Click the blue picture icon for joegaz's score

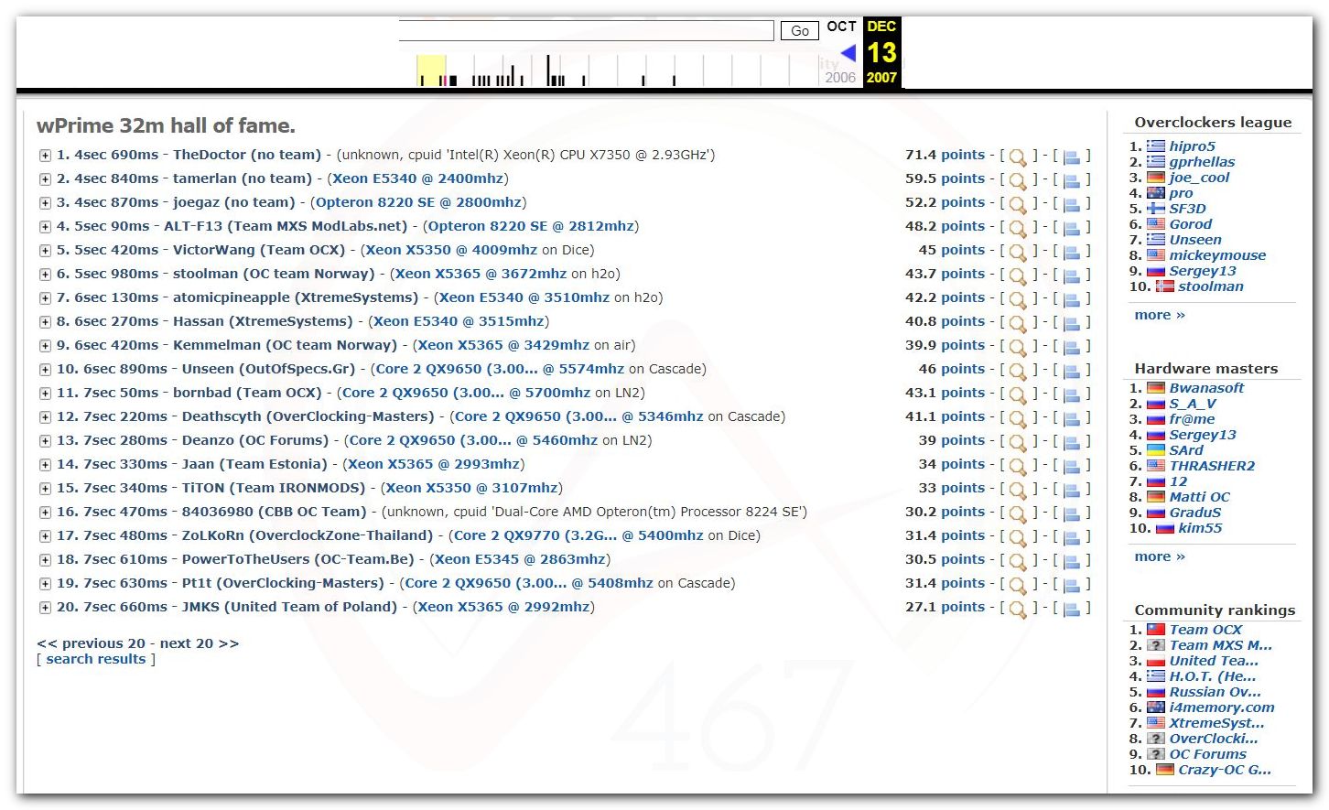click(x=1072, y=204)
